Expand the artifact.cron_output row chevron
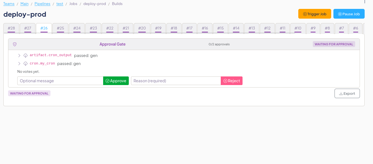Screen dimensions: 373x164 point(19,56)
